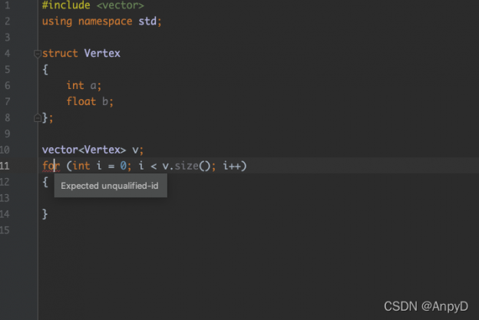Click line number 1 in the gutter
The image size is (479, 320).
6,5
